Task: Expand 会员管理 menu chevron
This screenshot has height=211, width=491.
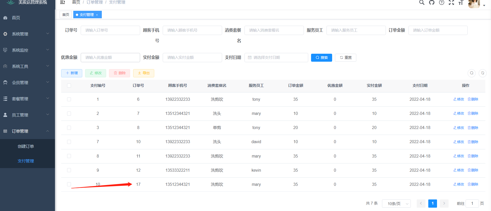Action: point(48,82)
